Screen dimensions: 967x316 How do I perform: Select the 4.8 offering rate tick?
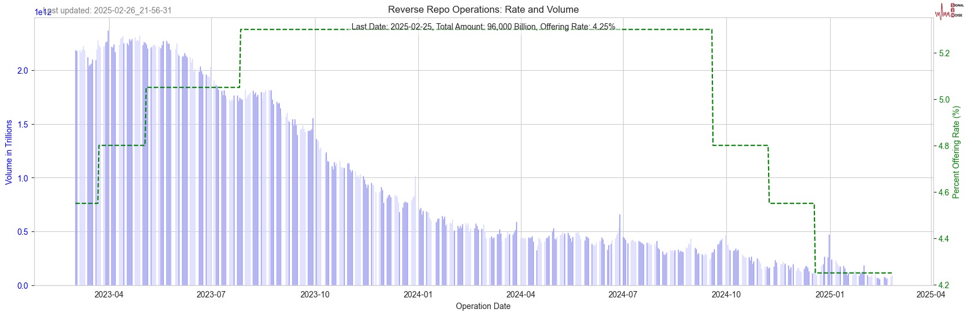point(944,146)
